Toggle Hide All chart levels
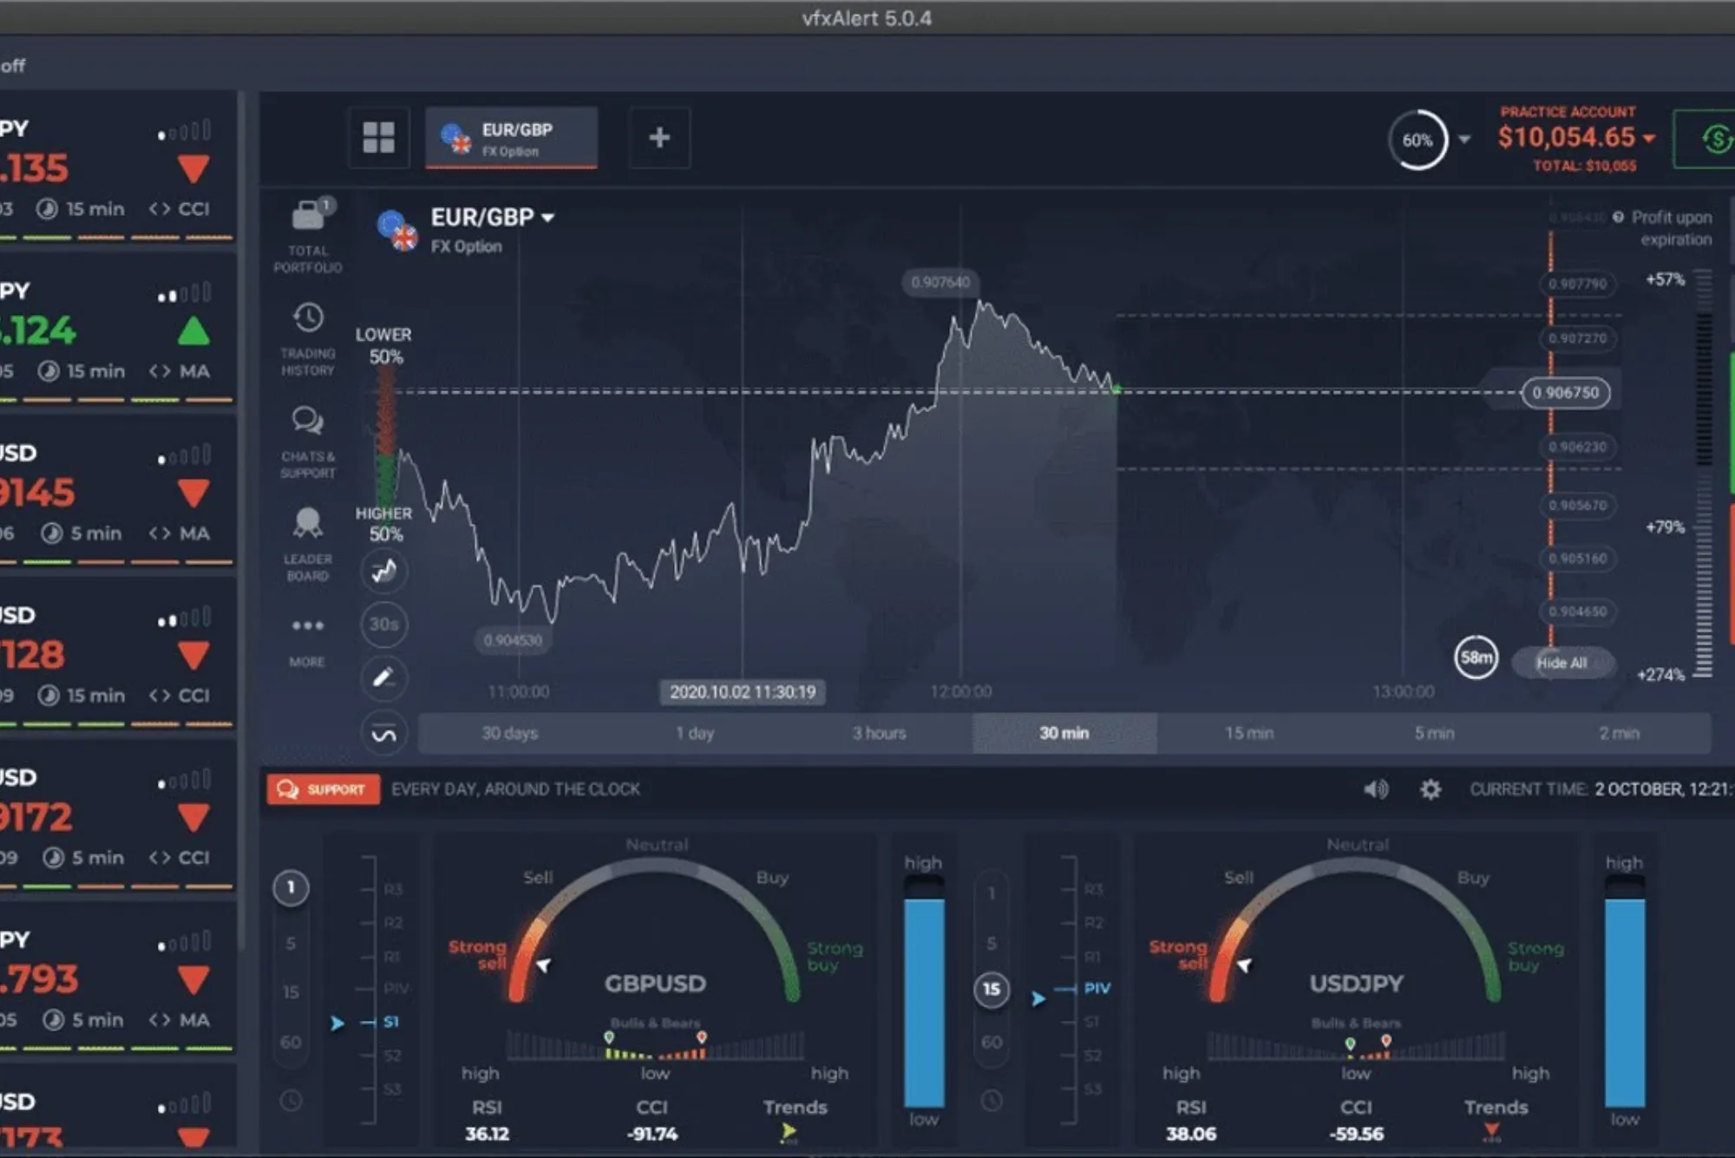1735x1158 pixels. (1562, 663)
